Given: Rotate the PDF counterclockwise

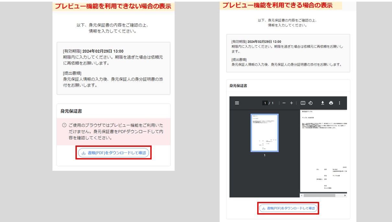Looking at the screenshot, I should click(310, 103).
